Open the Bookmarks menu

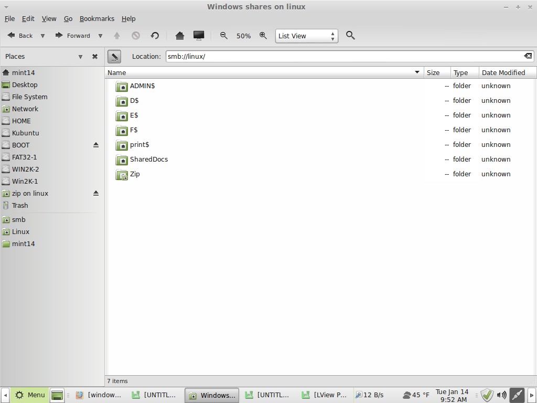click(96, 18)
